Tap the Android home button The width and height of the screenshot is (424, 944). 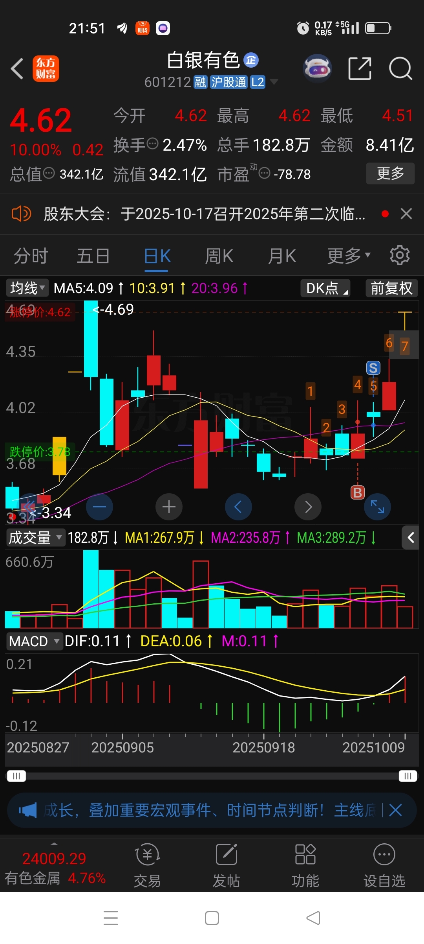(x=212, y=918)
